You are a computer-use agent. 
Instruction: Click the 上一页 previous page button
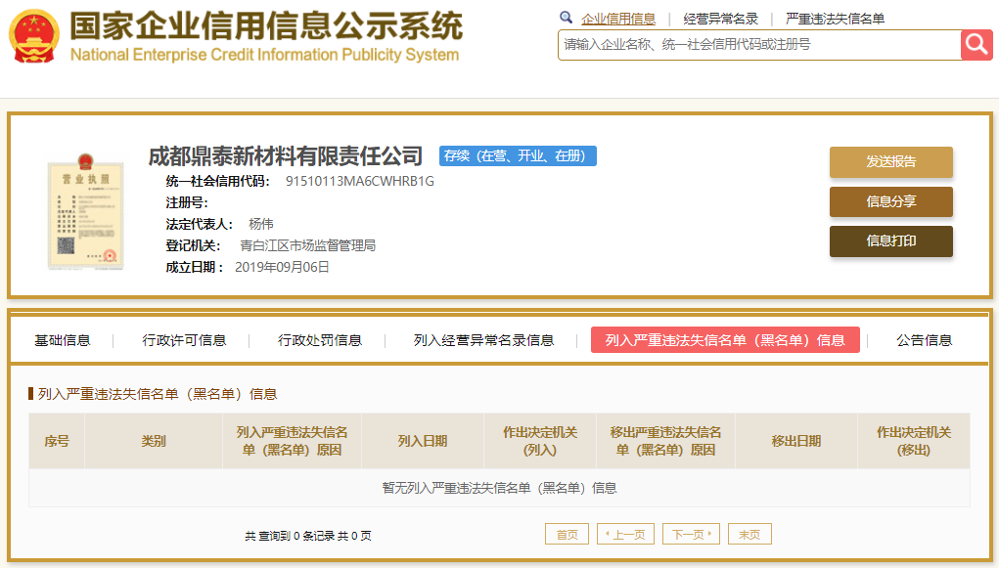(625, 534)
